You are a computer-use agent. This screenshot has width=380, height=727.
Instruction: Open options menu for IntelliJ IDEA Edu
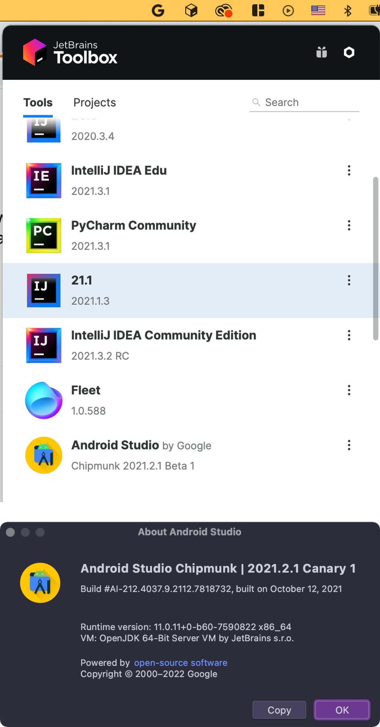[x=349, y=170]
